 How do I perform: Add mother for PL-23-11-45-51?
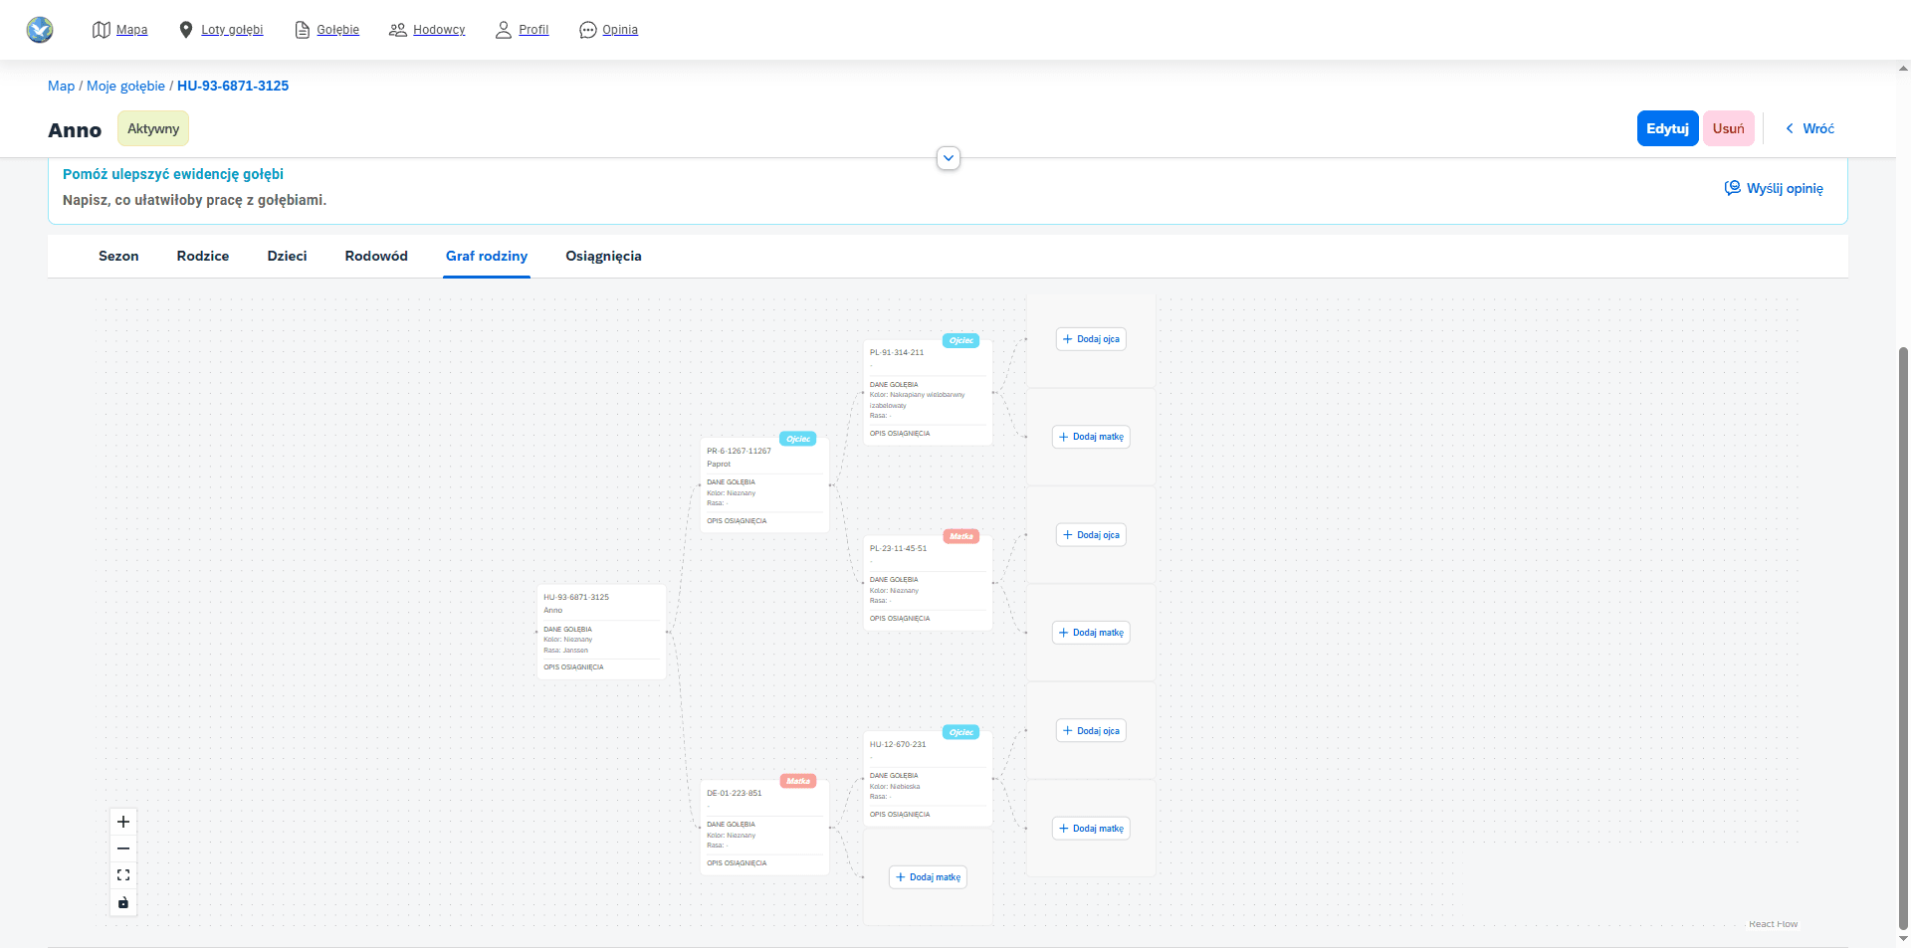point(1091,633)
